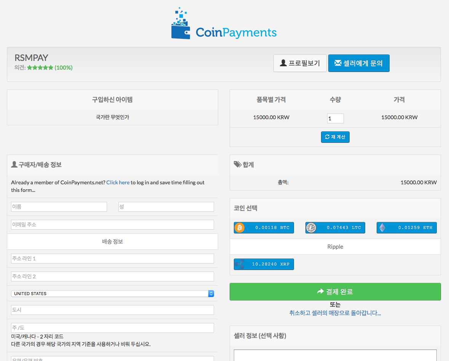The height and width of the screenshot is (361, 449).
Task: Open the 프로필보기 profile button
Action: click(x=300, y=63)
